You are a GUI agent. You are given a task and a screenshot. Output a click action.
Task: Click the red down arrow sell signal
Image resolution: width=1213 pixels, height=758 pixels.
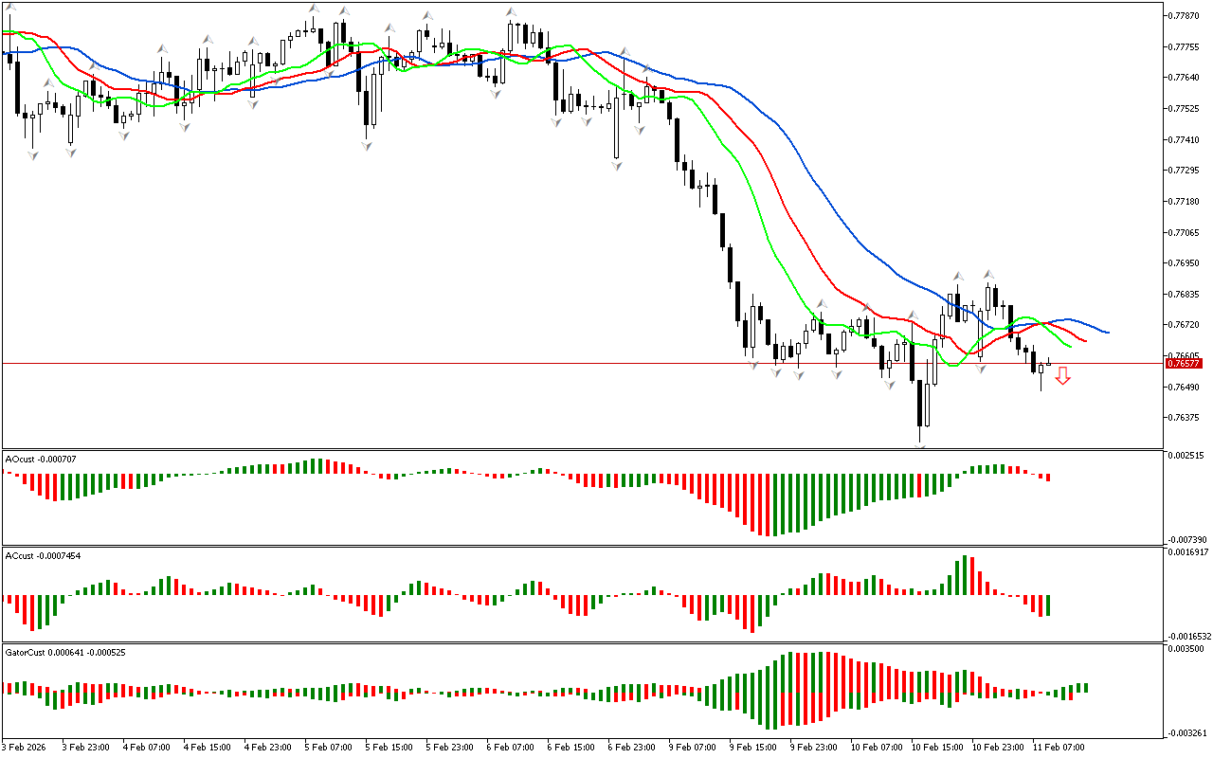[x=1063, y=376]
